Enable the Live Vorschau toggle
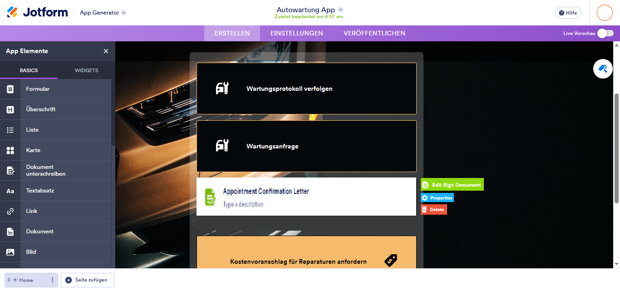The height and width of the screenshot is (291, 620). (x=607, y=33)
